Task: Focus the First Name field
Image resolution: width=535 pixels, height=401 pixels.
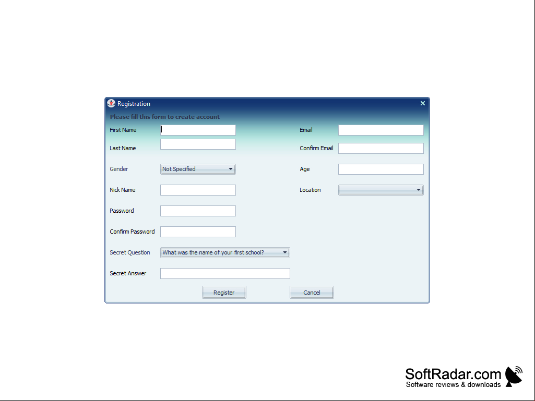Action: click(198, 130)
